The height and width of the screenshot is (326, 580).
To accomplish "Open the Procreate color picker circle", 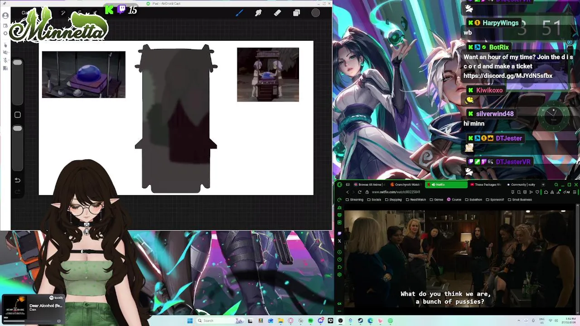I will (315, 13).
